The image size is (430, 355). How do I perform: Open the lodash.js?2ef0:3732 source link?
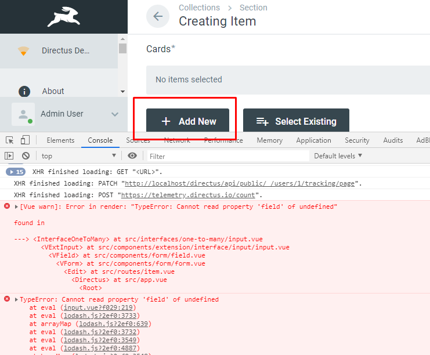tap(100, 332)
